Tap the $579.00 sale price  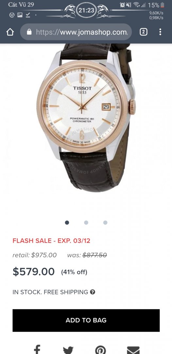[34, 271]
